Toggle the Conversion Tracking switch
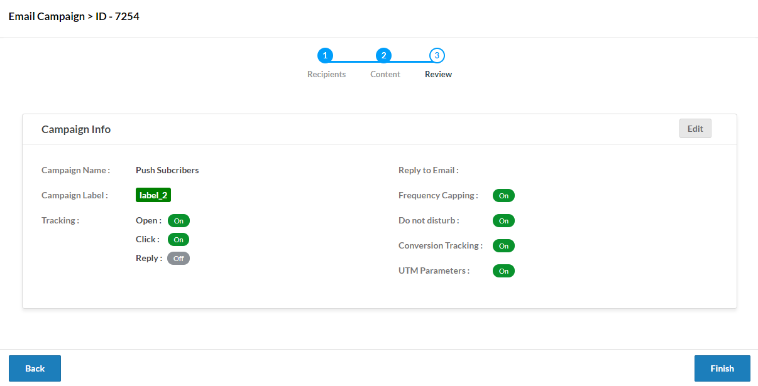This screenshot has width=758, height=386. click(x=503, y=246)
